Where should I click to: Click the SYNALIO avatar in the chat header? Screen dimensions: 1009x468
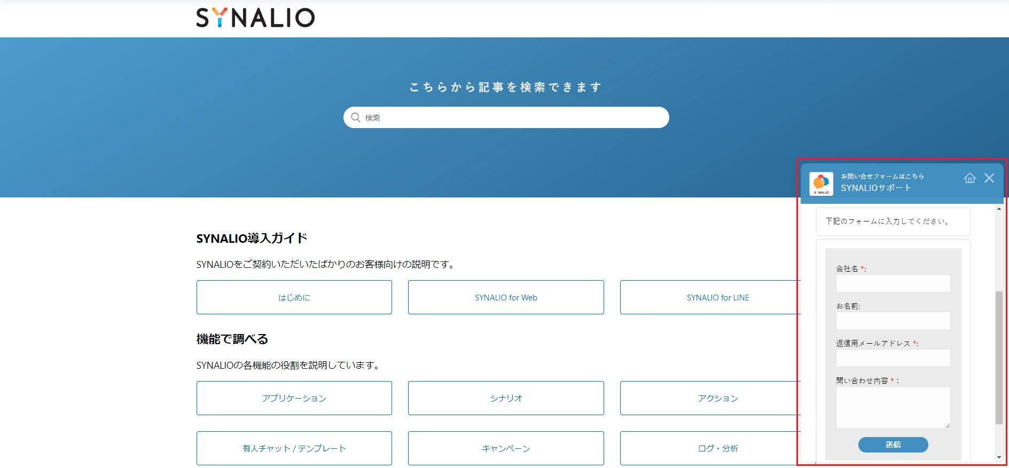(x=821, y=184)
